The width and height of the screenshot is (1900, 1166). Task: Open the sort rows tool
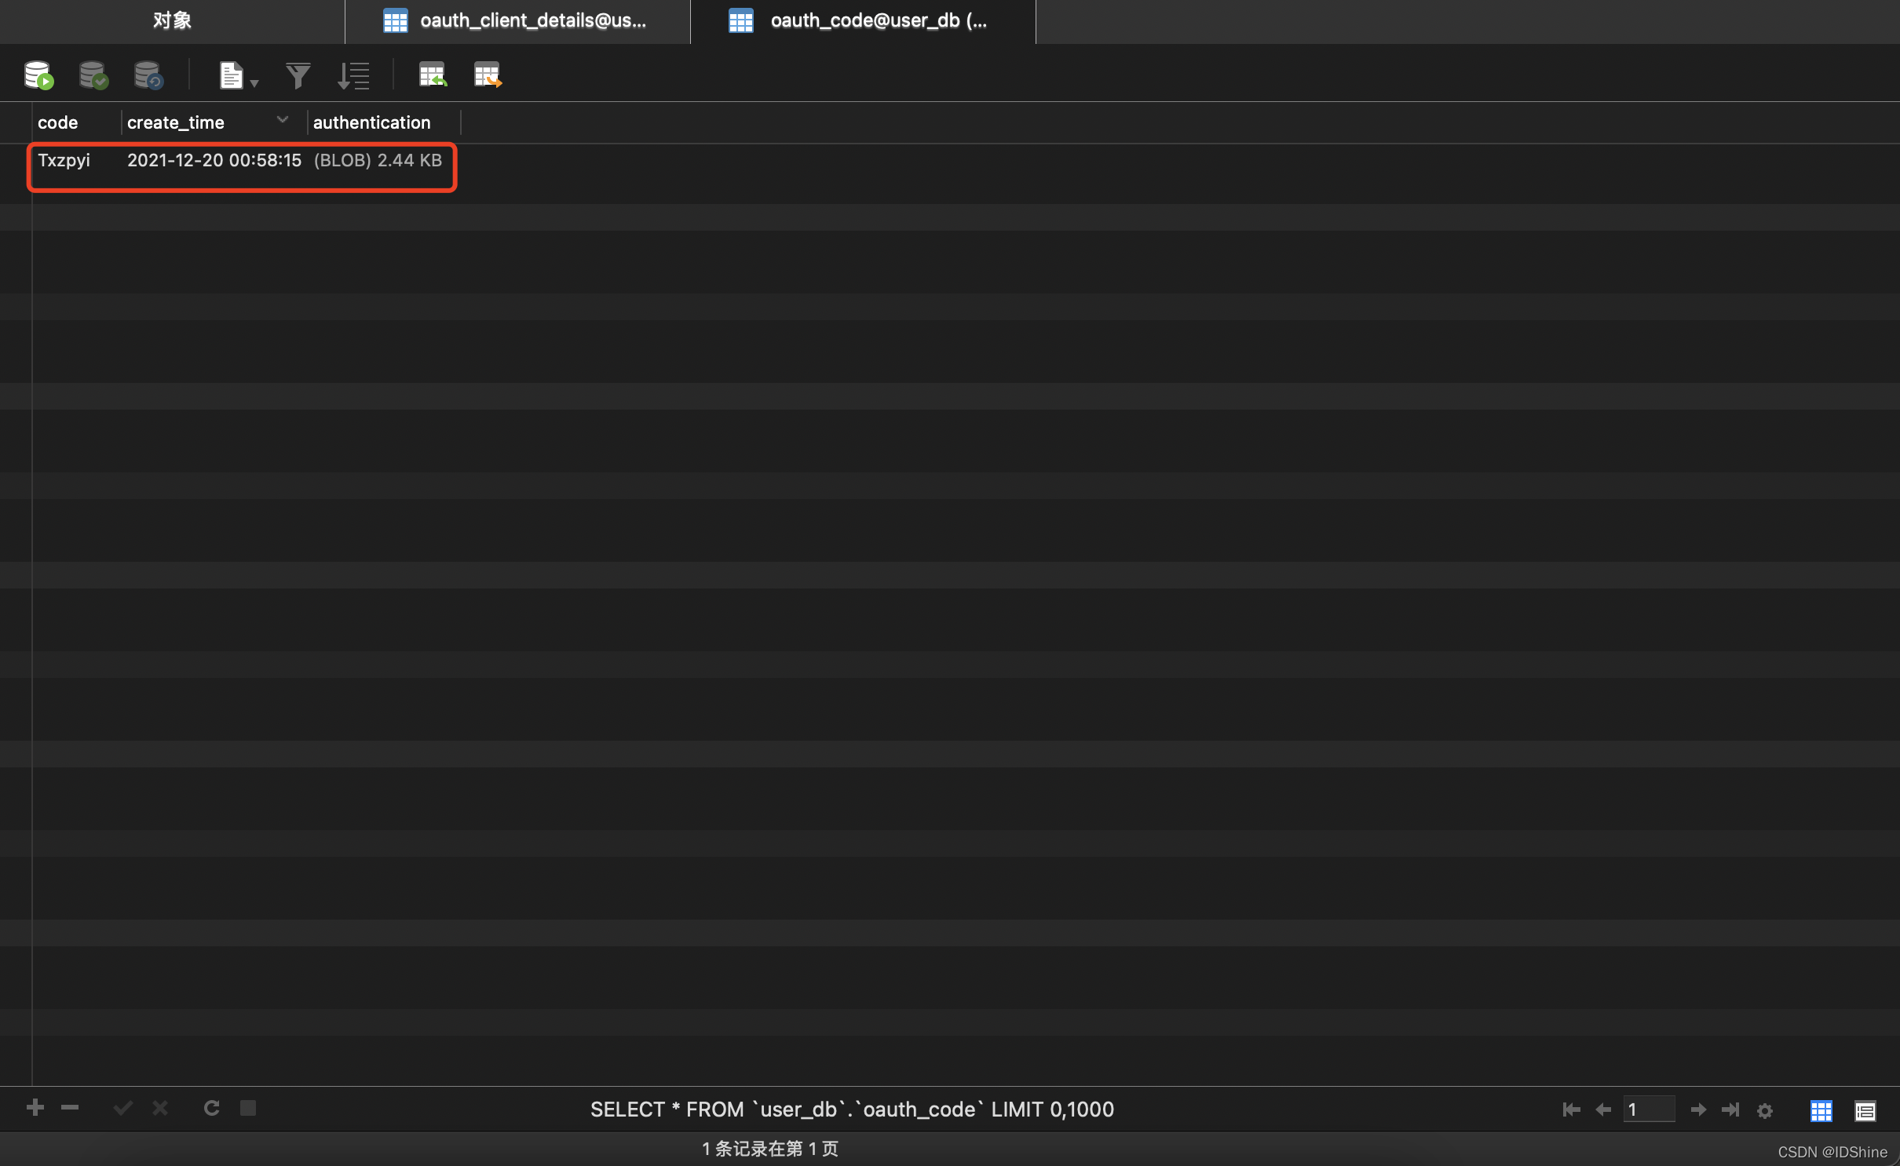353,75
